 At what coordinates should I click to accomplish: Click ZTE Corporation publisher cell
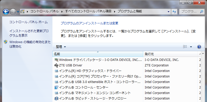(157, 65)
